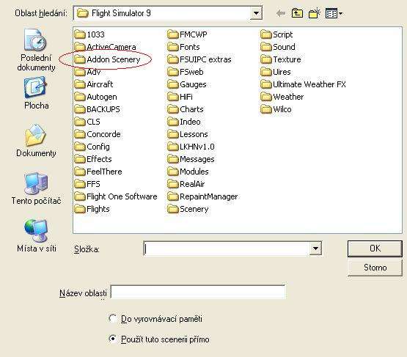Cancel with the Storno button

coord(375,268)
